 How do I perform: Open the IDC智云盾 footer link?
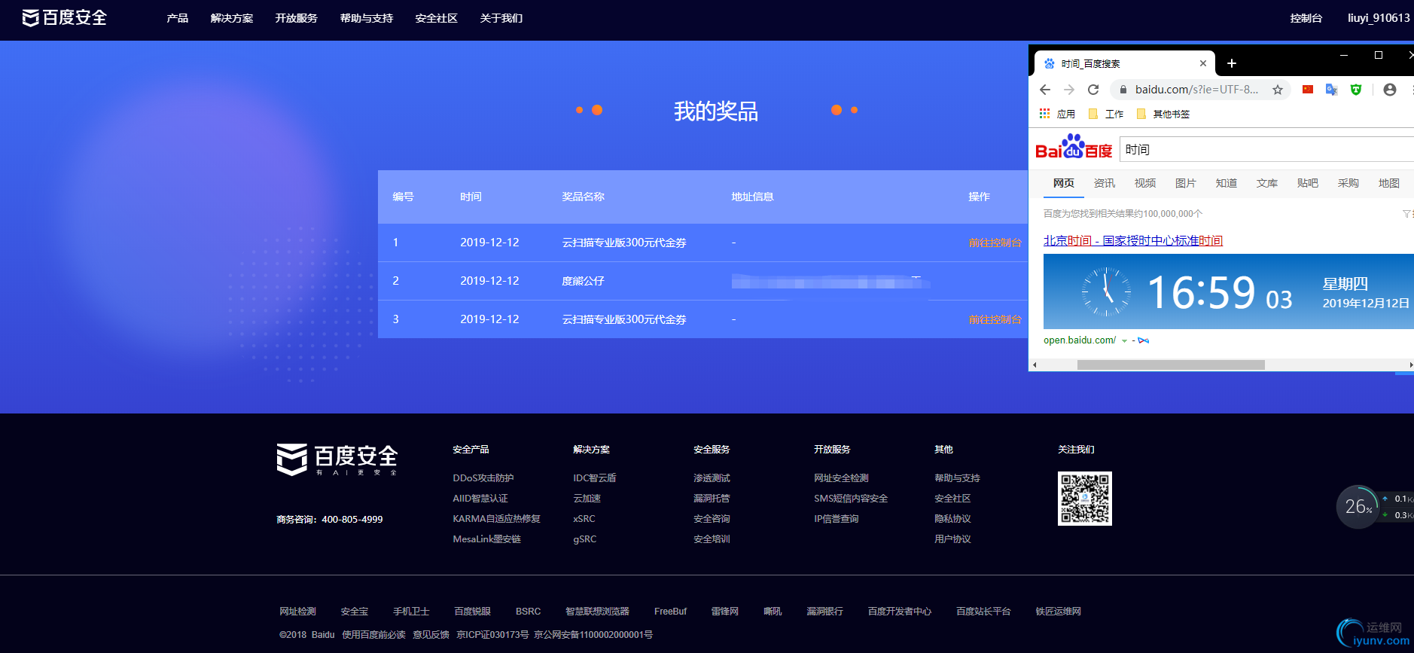pyautogui.click(x=595, y=478)
